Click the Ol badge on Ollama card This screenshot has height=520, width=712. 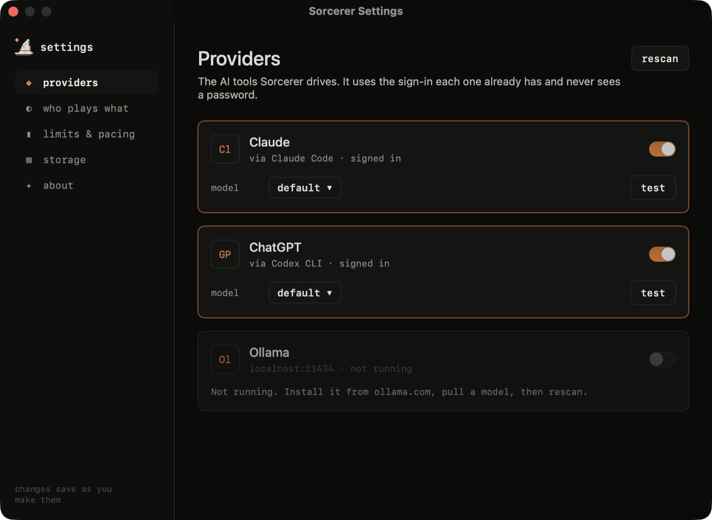pyautogui.click(x=225, y=359)
